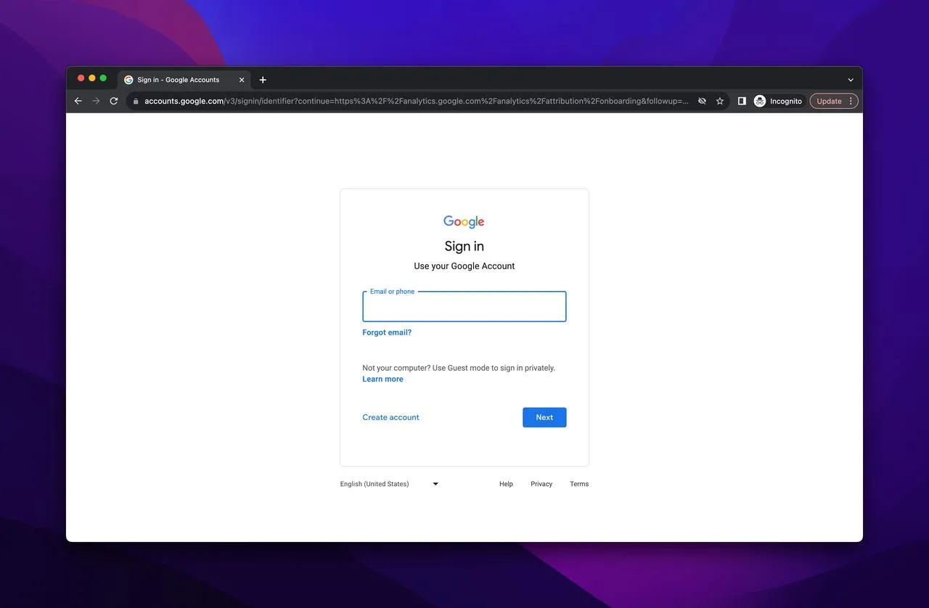Click the Sign in heading
This screenshot has width=929, height=608.
tap(464, 246)
